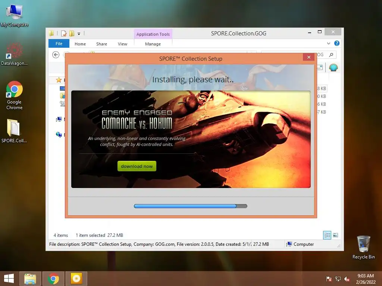Click the Properties quick access icon
The image size is (382, 286).
tap(64, 34)
